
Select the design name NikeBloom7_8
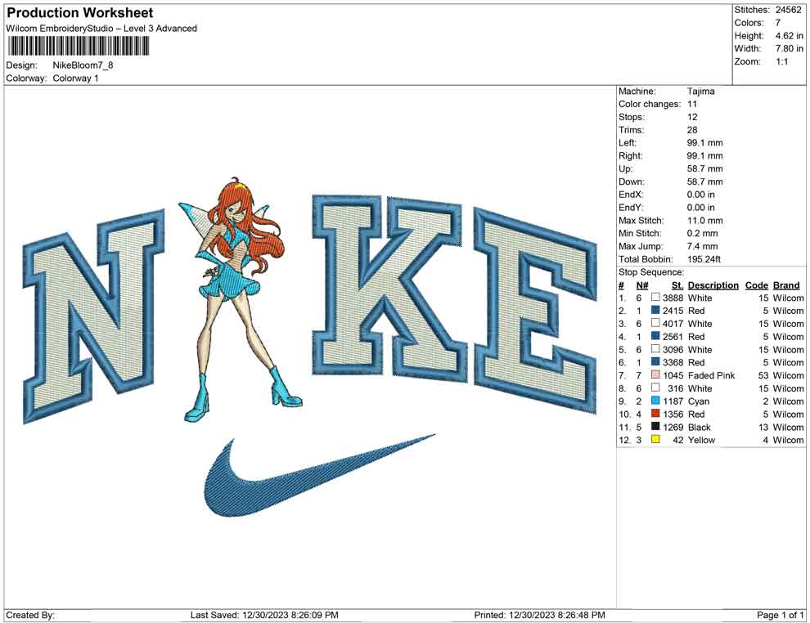tap(83, 65)
